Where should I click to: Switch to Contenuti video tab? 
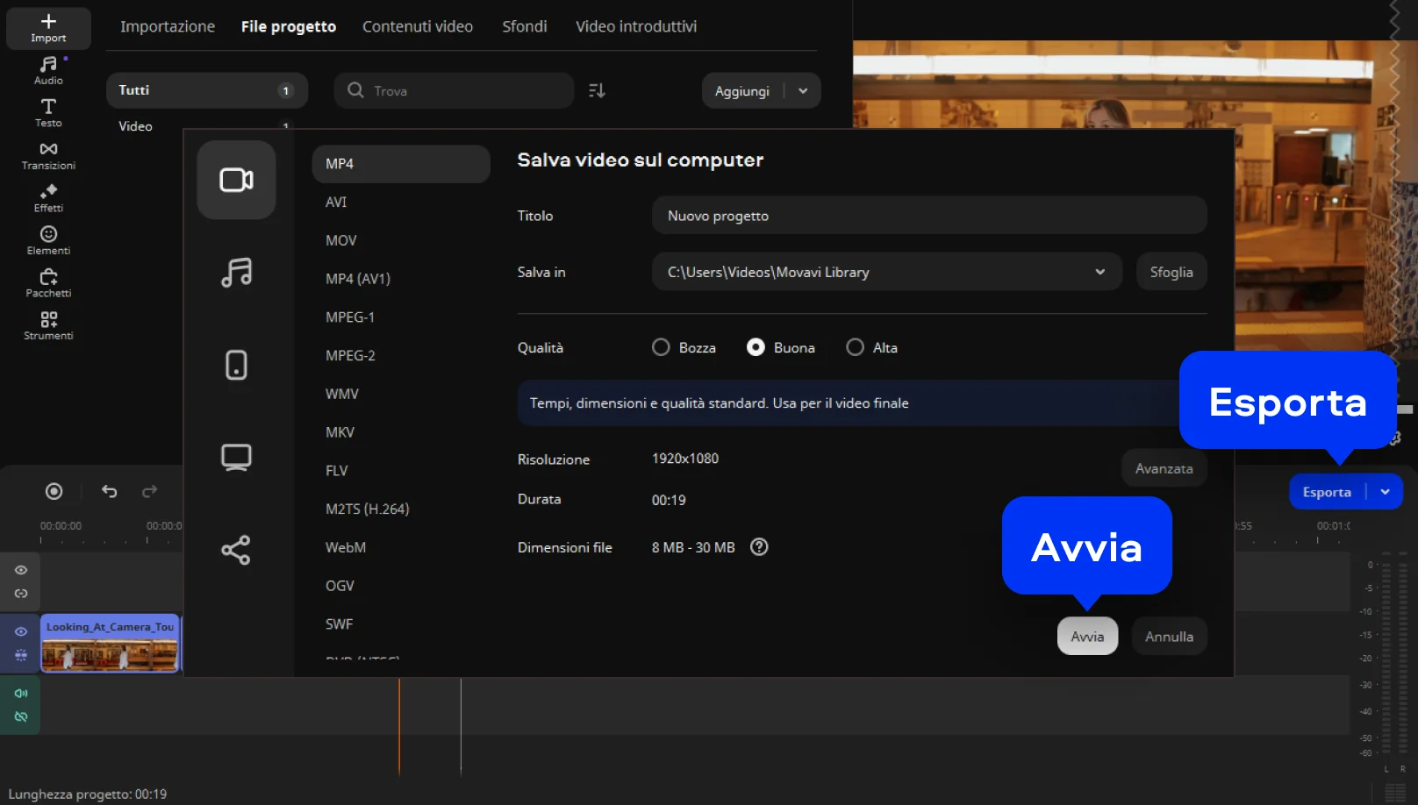pyautogui.click(x=418, y=26)
